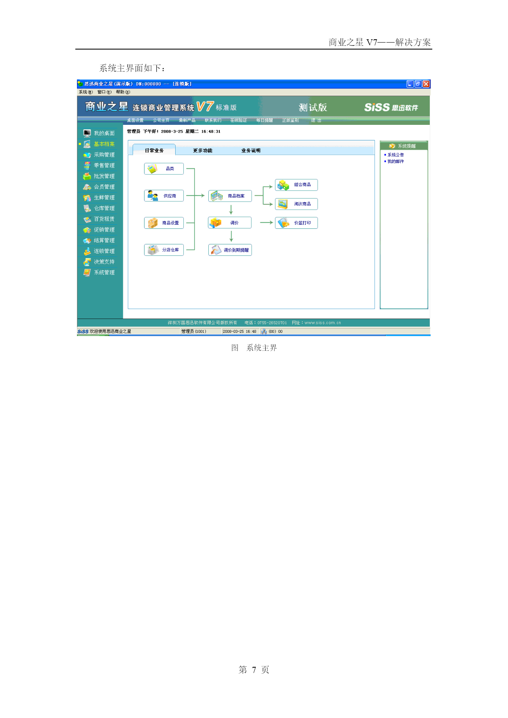Screen dimensions: 508x718
Task: Click the SiSS logo in status bar
Action: click(83, 332)
